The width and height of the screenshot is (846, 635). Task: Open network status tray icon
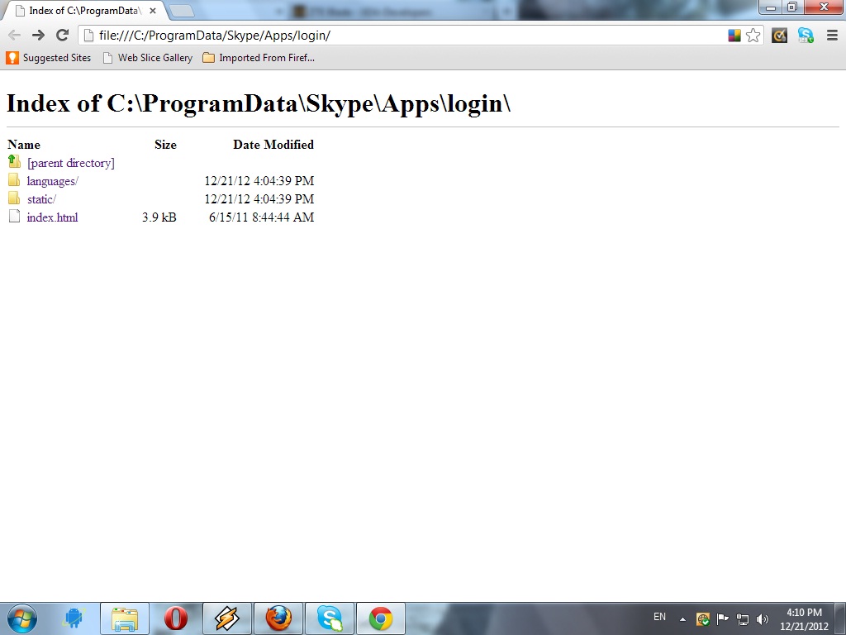[x=743, y=619]
